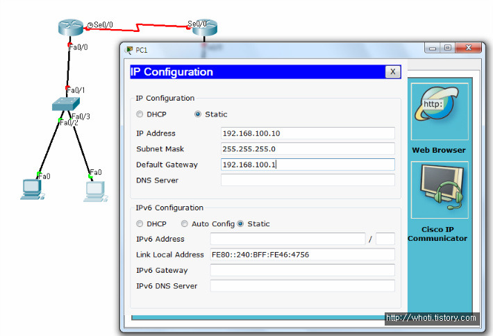Click the empty DNS Server field
The image size is (493, 336).
(x=308, y=180)
